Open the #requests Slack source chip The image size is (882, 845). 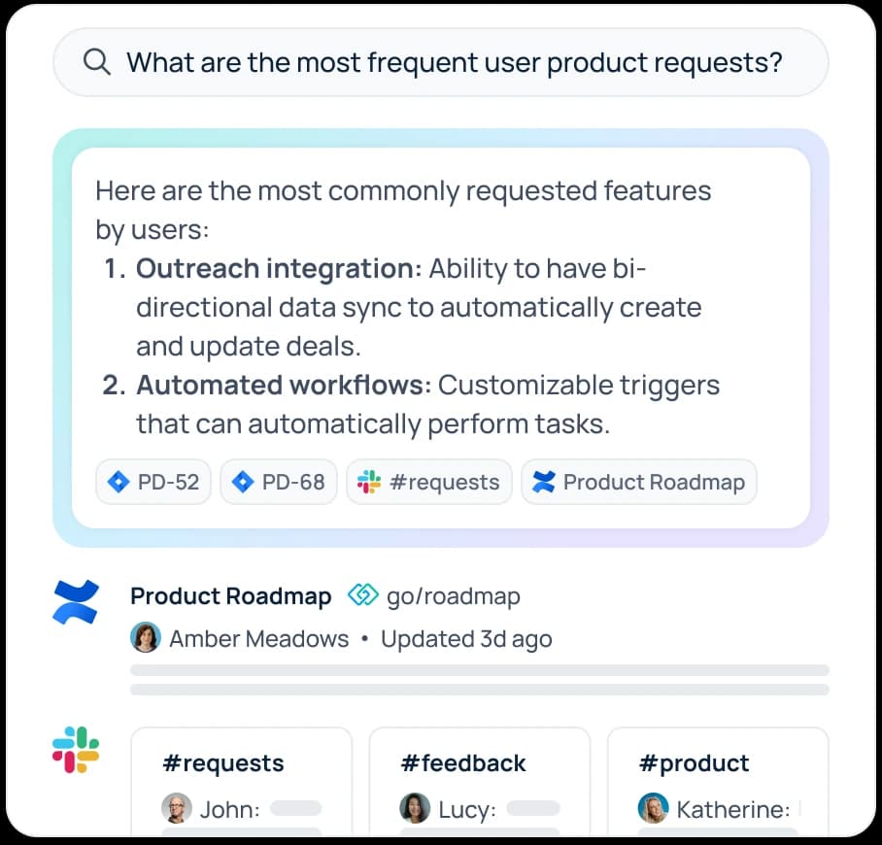coord(429,482)
